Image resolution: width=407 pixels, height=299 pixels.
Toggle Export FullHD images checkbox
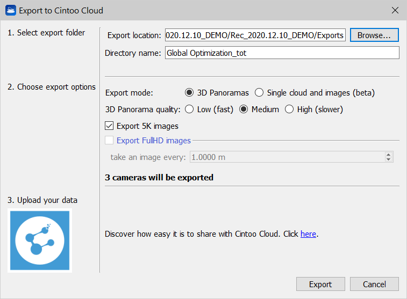click(x=110, y=141)
